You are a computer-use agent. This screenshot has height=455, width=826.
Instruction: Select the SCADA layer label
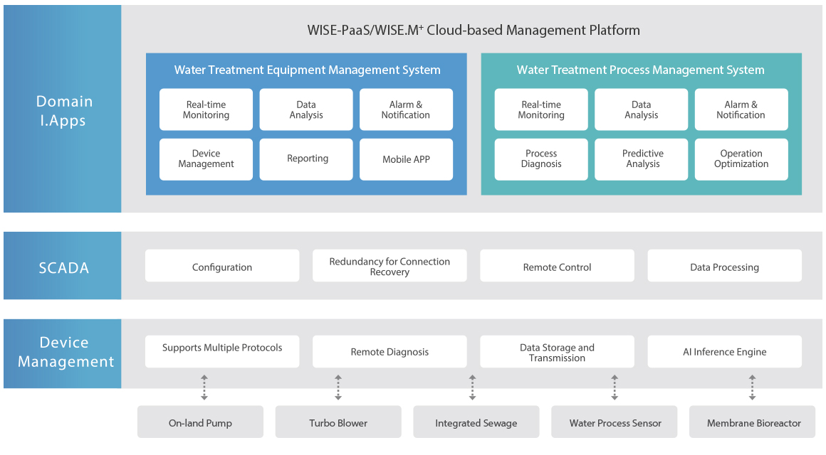click(x=62, y=266)
